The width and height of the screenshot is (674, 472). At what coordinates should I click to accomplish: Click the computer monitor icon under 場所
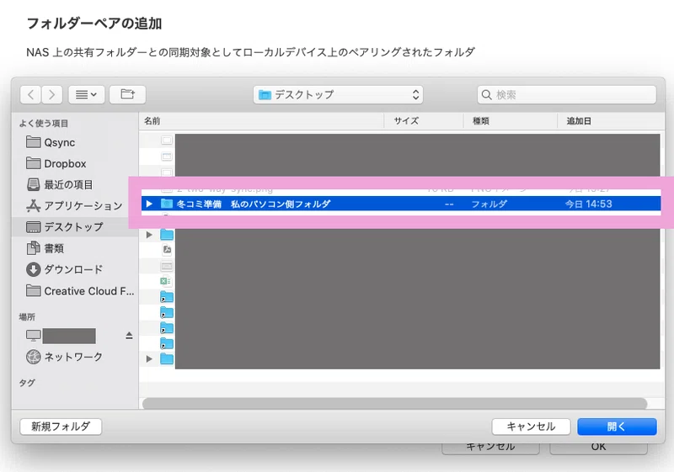pos(33,336)
